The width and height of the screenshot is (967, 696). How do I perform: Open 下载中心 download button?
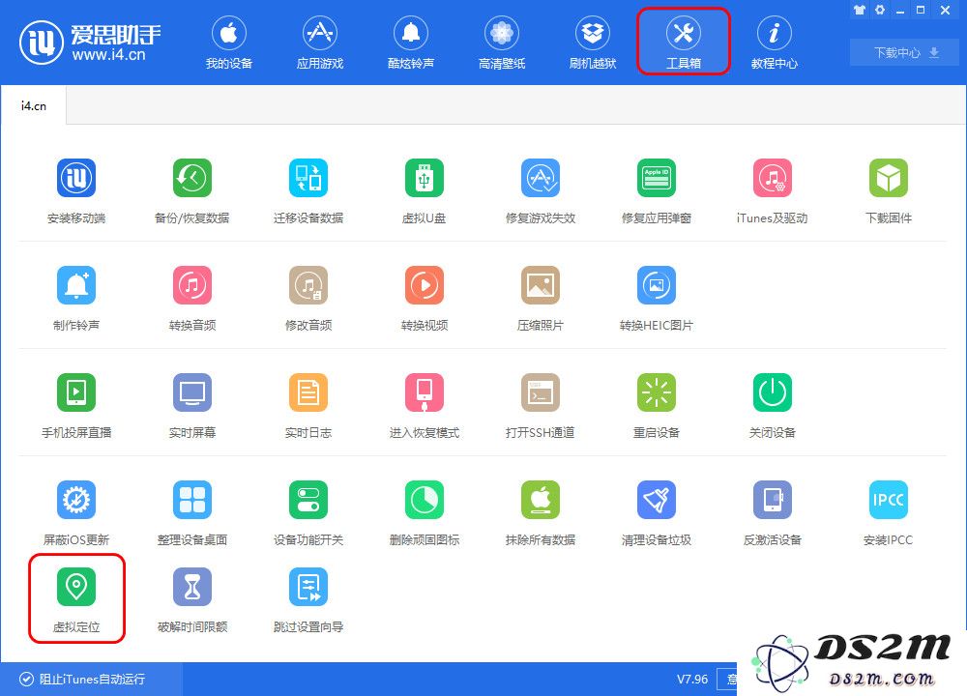click(x=906, y=52)
